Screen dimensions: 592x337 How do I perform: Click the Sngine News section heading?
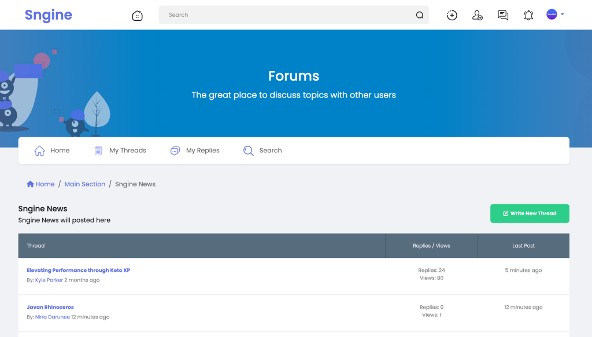(x=43, y=209)
